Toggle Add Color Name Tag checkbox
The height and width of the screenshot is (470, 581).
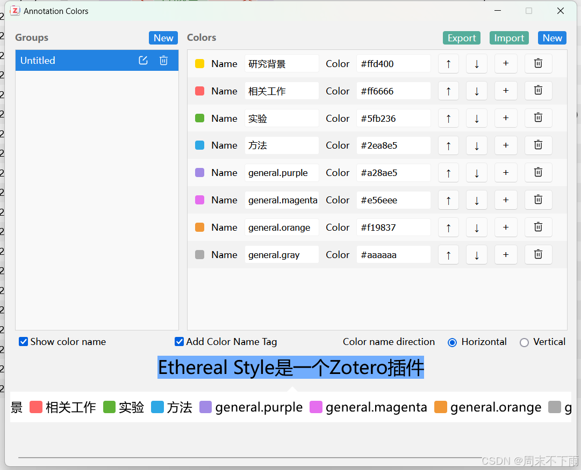179,342
